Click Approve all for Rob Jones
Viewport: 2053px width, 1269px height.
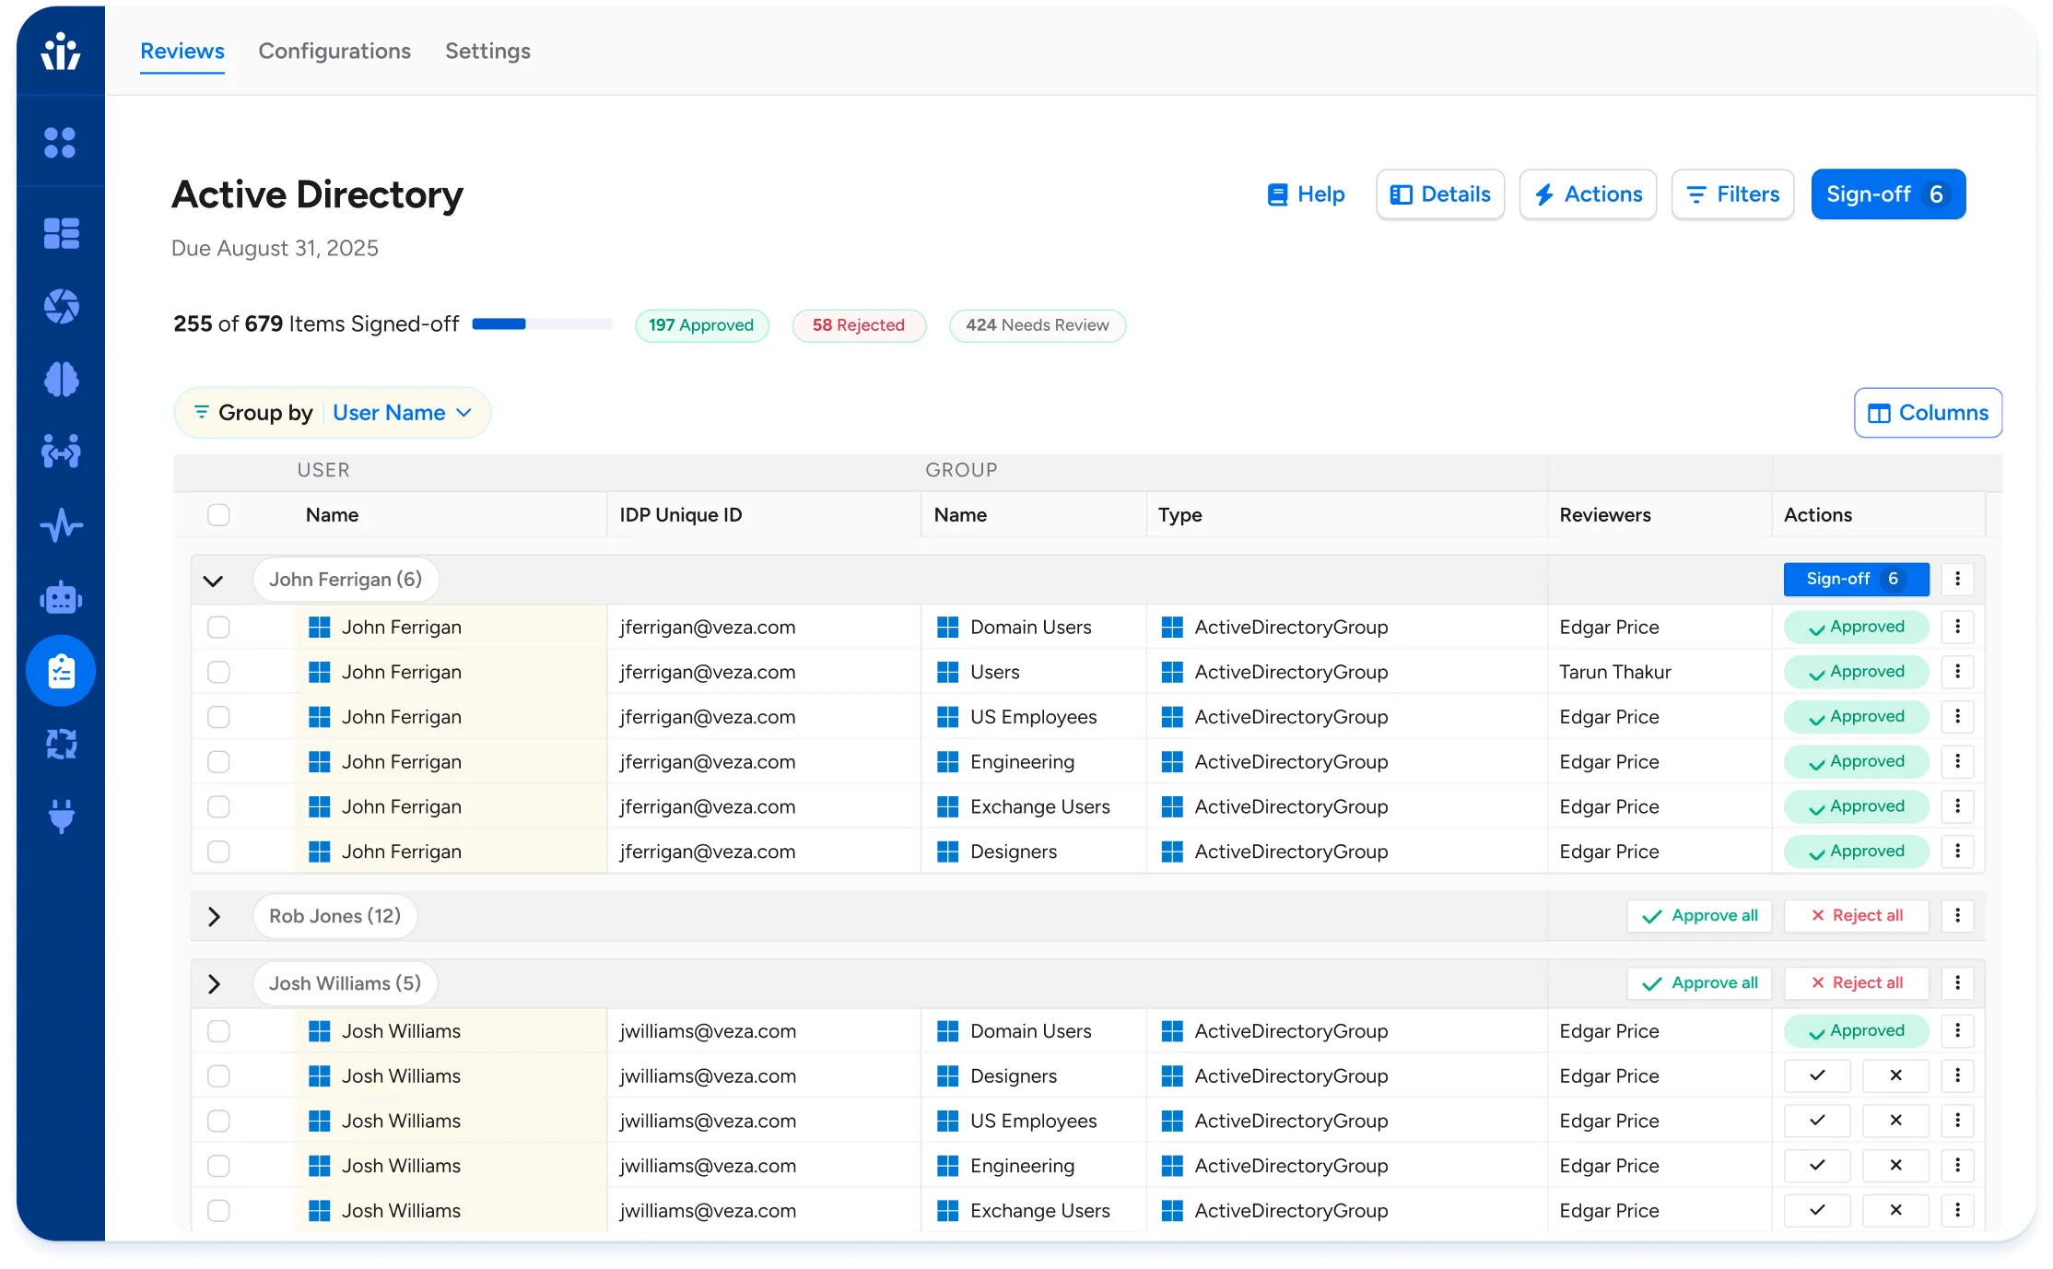point(1698,916)
